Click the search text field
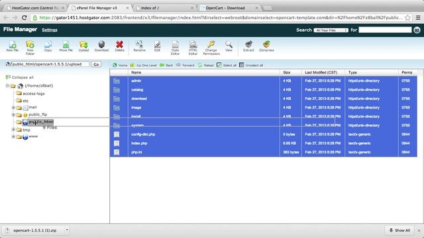This screenshot has width=424, height=238. coord(385,30)
